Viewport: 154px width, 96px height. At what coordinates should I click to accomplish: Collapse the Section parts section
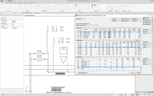(141, 40)
